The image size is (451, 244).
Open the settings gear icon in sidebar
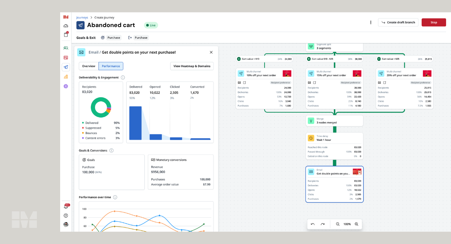point(66,86)
